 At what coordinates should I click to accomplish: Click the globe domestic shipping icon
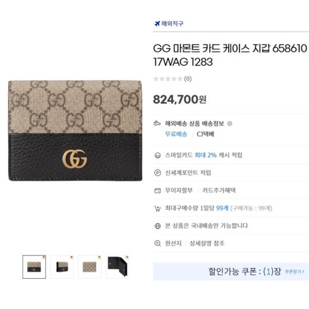(157, 226)
